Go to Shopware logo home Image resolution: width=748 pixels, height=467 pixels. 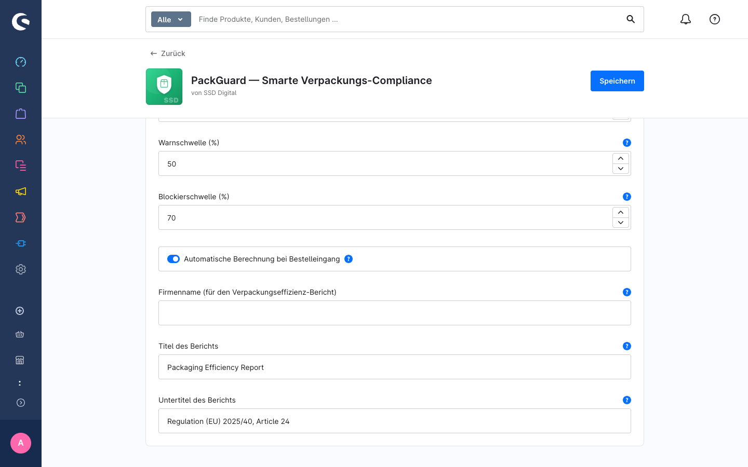pos(21,22)
